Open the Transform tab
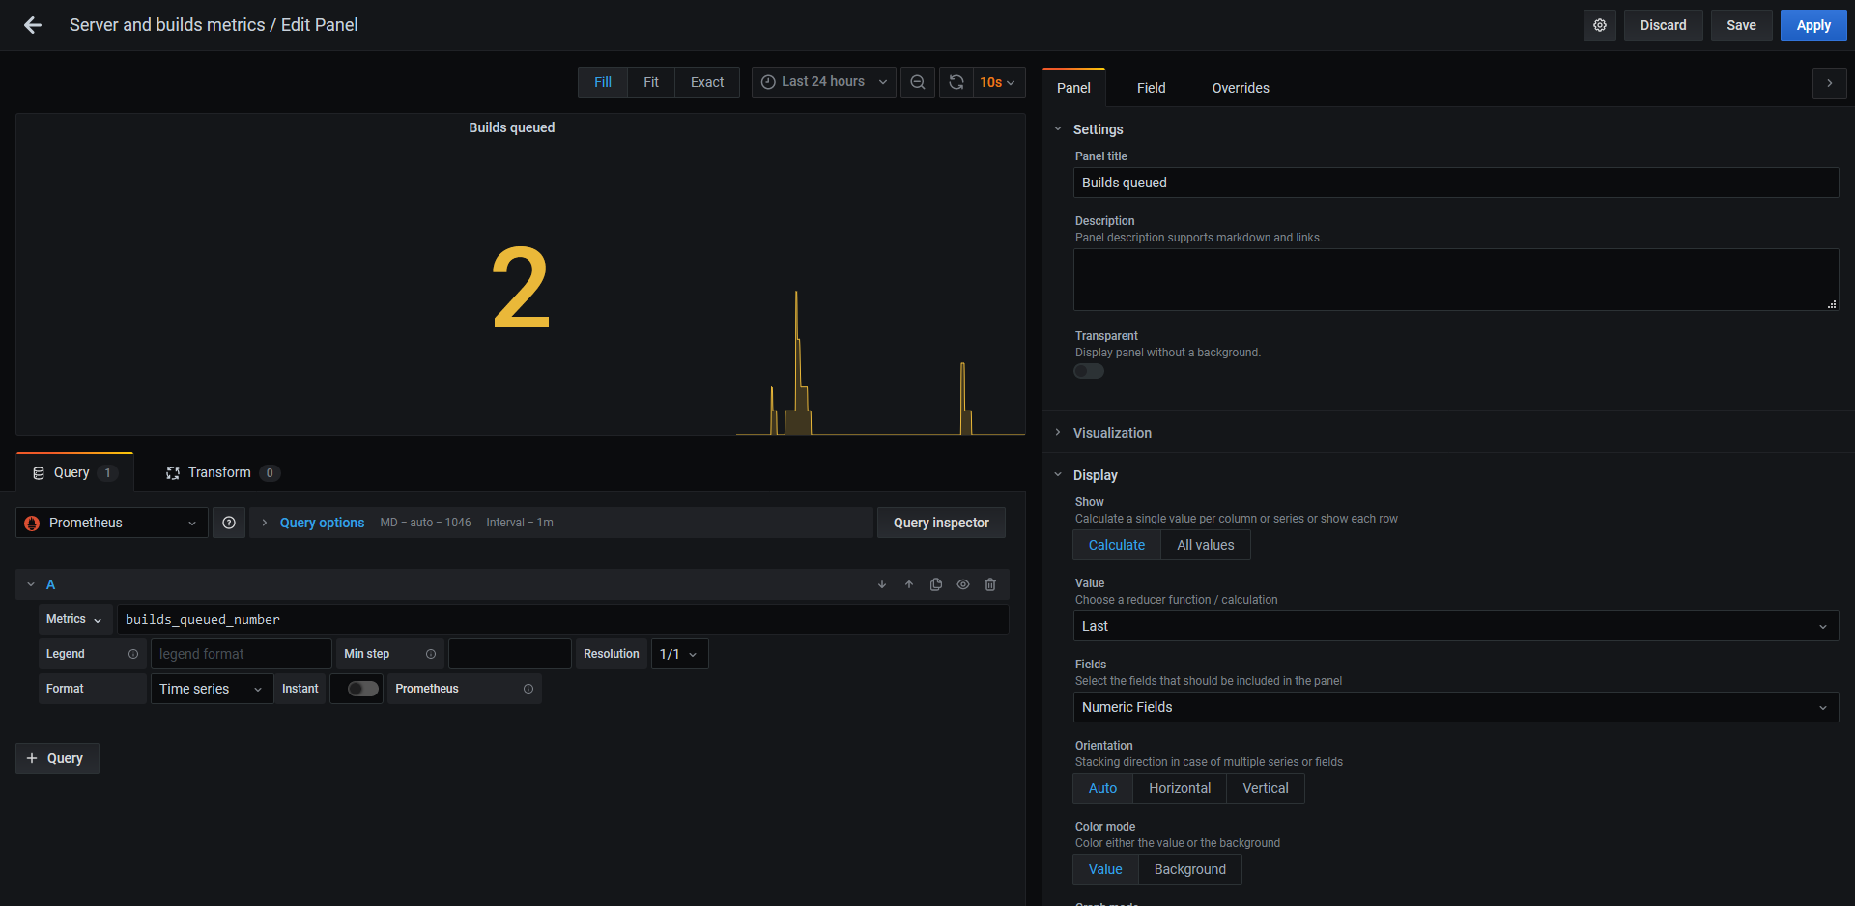The image size is (1855, 906). (x=223, y=472)
